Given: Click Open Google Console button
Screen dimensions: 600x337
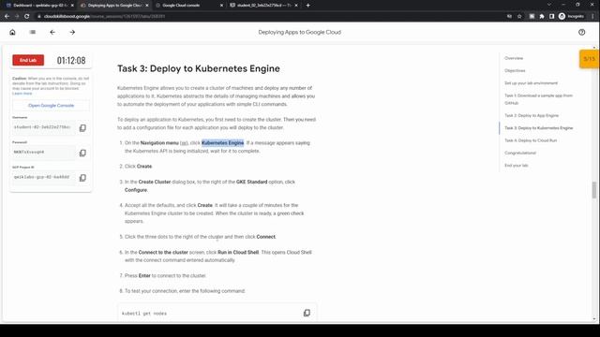Looking at the screenshot, I should point(51,106).
